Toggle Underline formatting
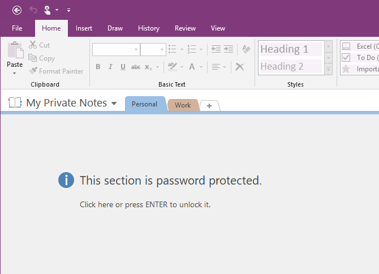Screen dimensions: 379x274 pos(122,67)
